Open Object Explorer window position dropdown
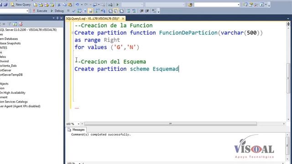The height and width of the screenshot is (164, 292). tap(54, 18)
